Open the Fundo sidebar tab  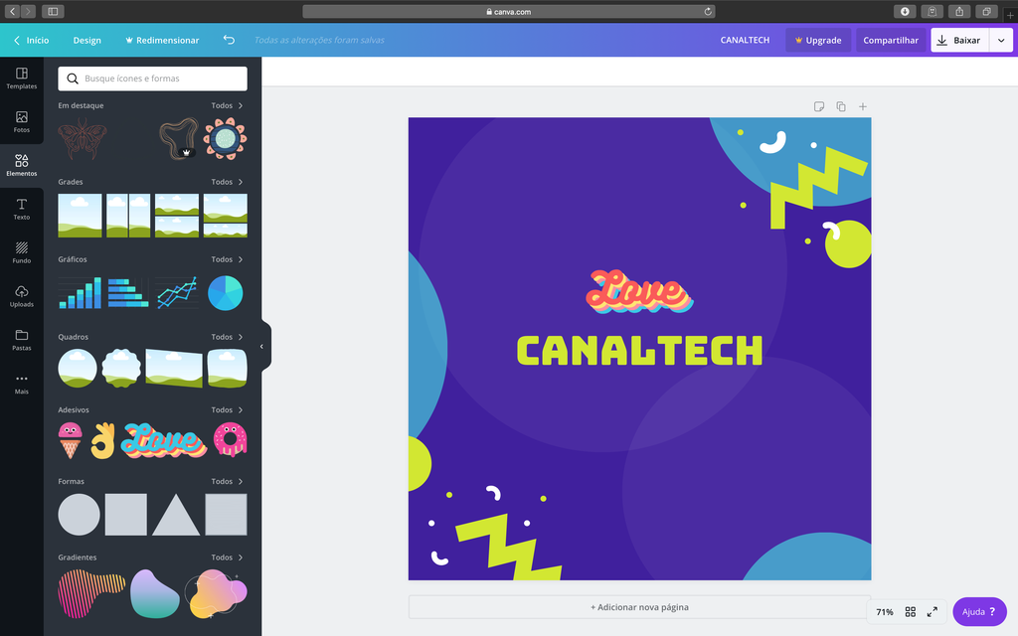pos(22,252)
